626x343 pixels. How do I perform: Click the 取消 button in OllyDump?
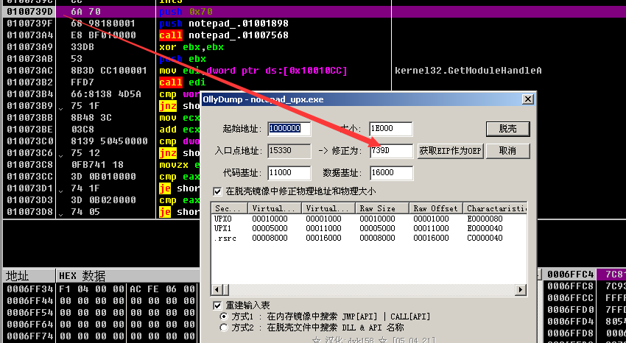tap(507, 151)
